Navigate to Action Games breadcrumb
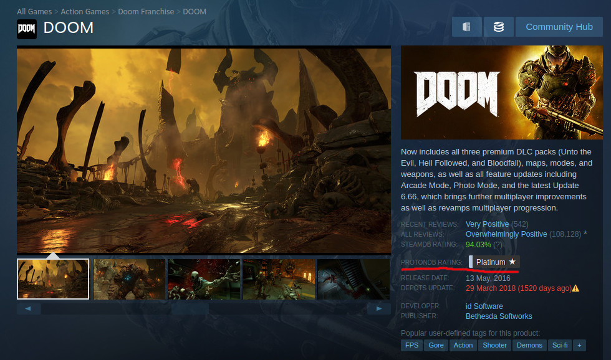The height and width of the screenshot is (360, 611). [x=85, y=12]
